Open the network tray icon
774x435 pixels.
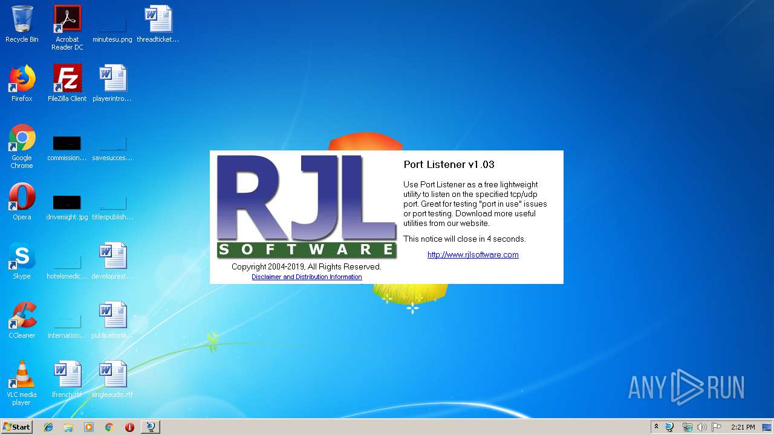[687, 427]
